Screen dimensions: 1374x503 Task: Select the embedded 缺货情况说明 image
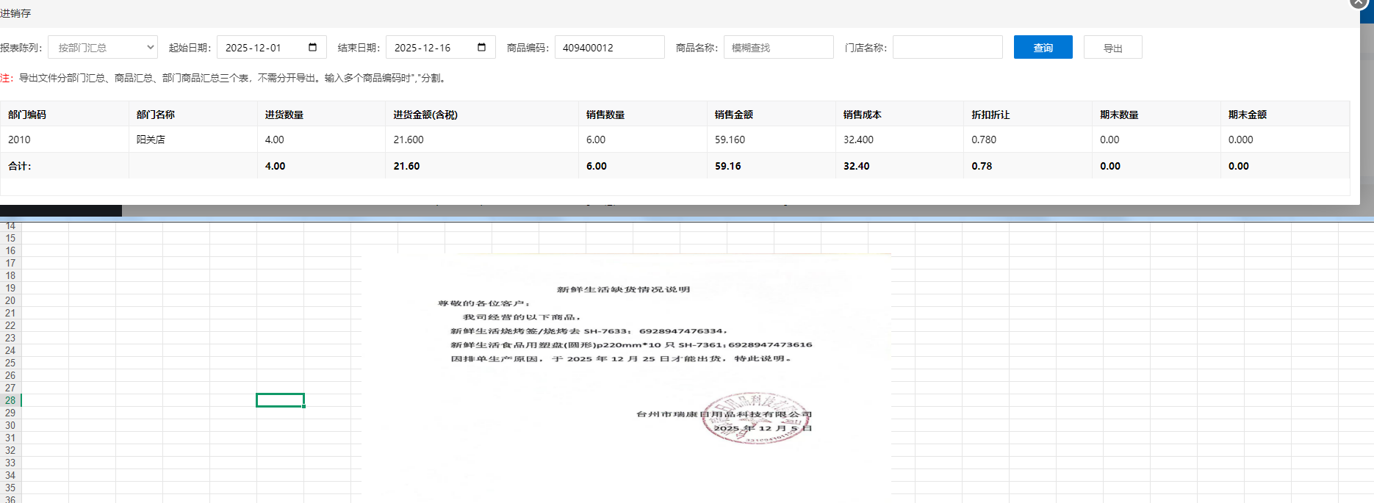(x=625, y=367)
